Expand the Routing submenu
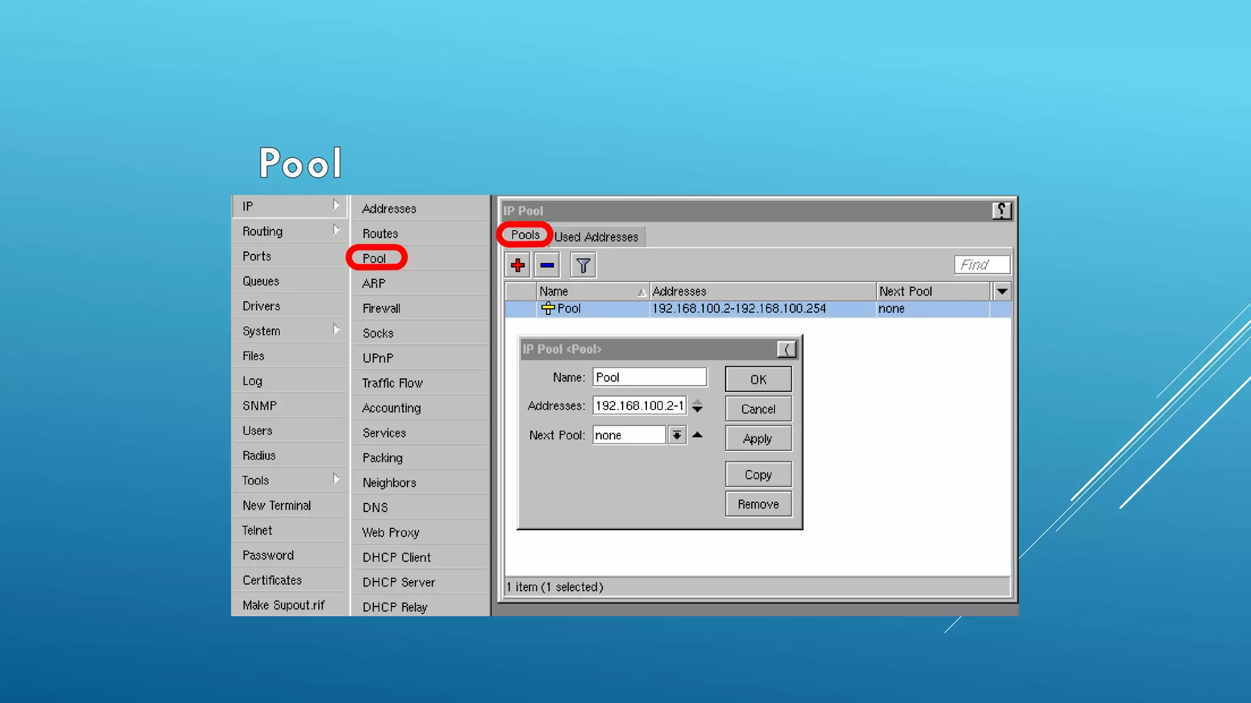The height and width of the screenshot is (703, 1251). pyautogui.click(x=336, y=231)
